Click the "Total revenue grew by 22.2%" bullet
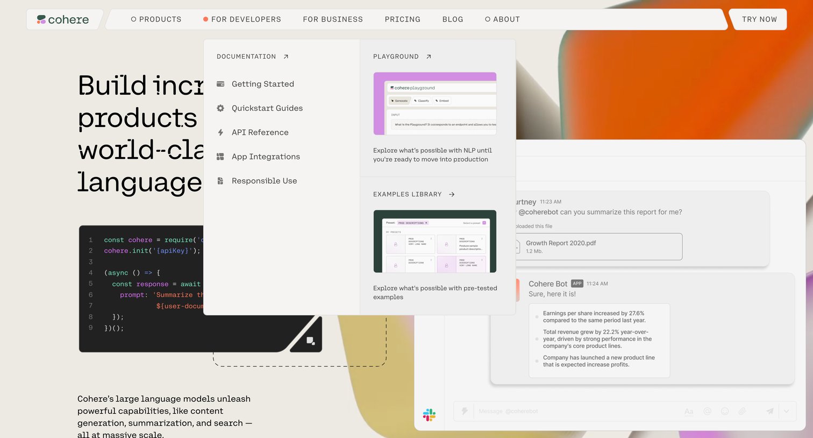This screenshot has height=438, width=813. pos(597,339)
